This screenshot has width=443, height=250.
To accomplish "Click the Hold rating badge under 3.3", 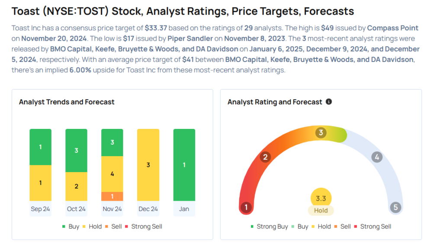I will 321,211.
